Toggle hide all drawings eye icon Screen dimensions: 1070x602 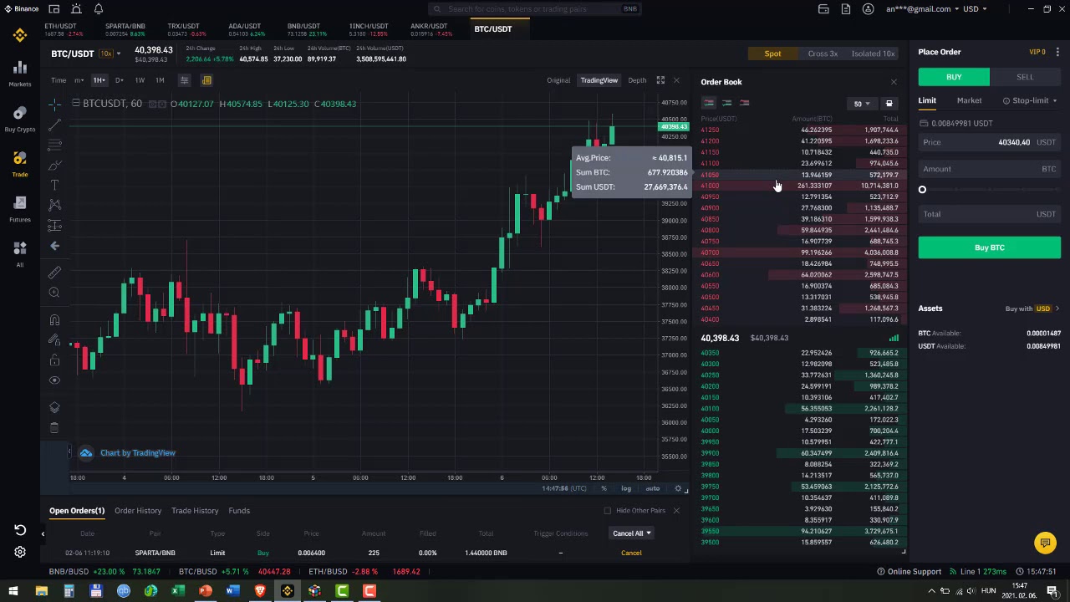click(x=54, y=380)
